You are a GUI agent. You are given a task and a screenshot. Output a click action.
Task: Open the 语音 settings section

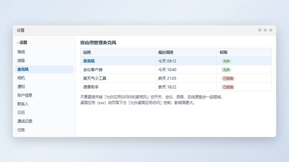44,61
